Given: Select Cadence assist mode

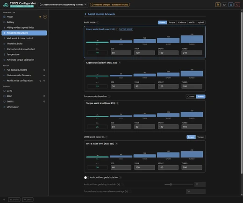Looking at the screenshot, I should coord(182,22).
